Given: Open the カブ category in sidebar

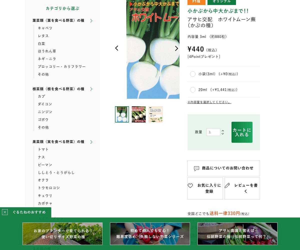Looking at the screenshot, I should coord(41,96).
